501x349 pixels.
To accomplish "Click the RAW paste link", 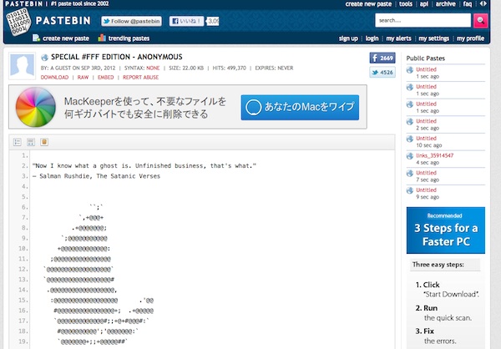I will coord(83,77).
